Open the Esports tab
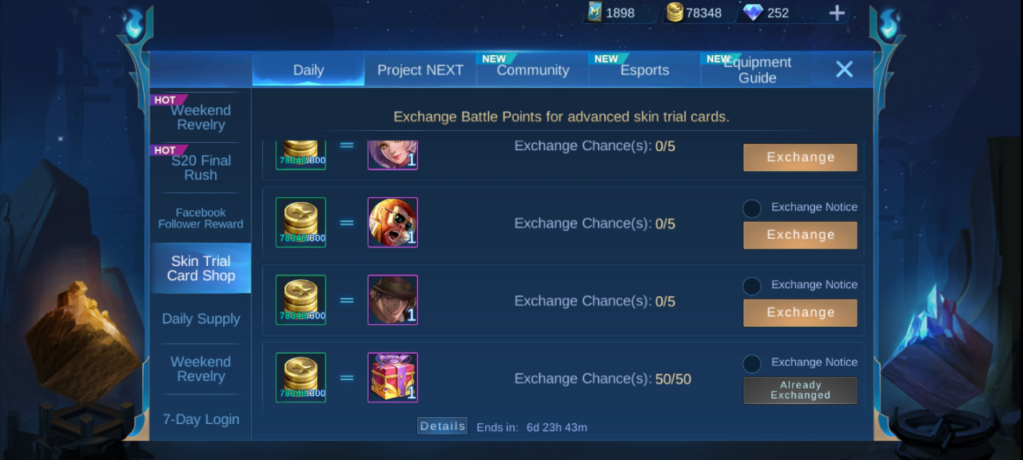Image resolution: width=1023 pixels, height=460 pixels. 645,69
